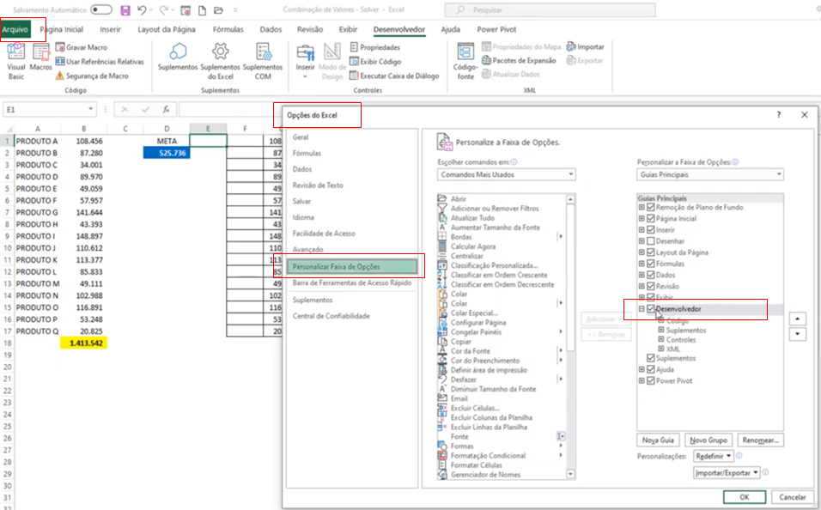
Task: Open the Redefinir dropdown
Action: [x=713, y=456]
